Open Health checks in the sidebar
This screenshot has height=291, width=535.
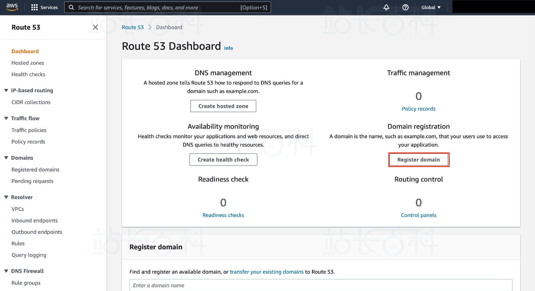click(x=28, y=74)
